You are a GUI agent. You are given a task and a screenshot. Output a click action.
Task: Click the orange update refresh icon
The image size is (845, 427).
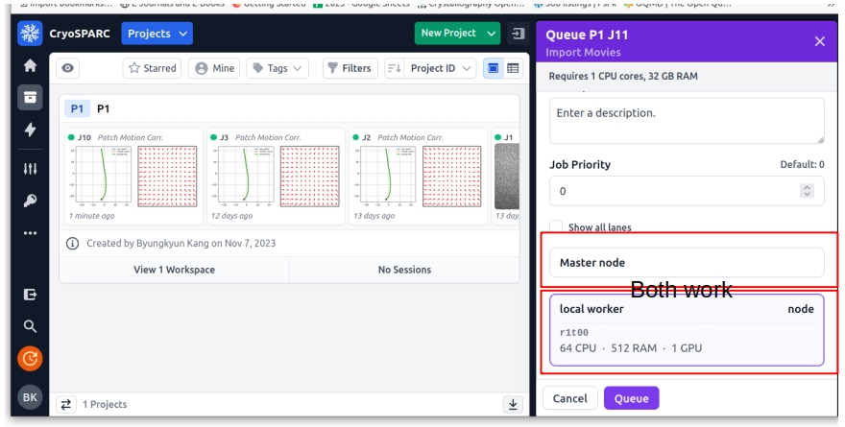pyautogui.click(x=30, y=359)
